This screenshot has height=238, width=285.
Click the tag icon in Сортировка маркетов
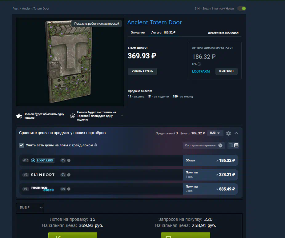(220, 145)
